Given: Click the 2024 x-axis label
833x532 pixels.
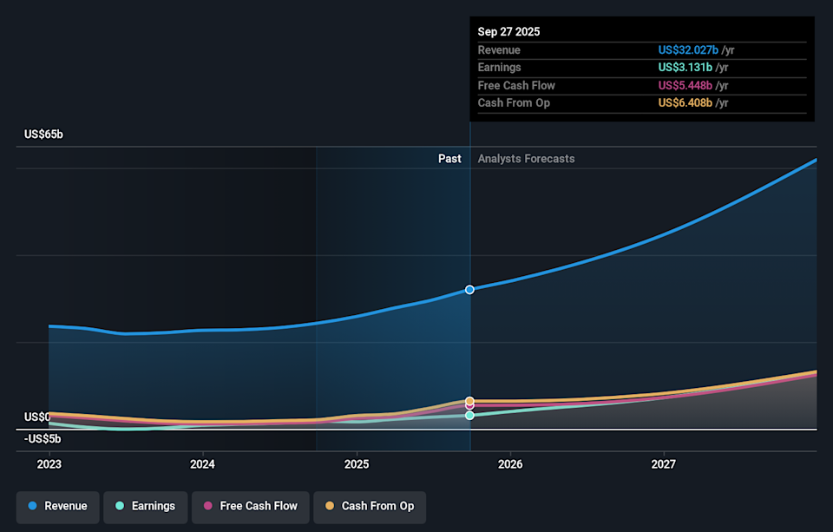Looking at the screenshot, I should [203, 464].
